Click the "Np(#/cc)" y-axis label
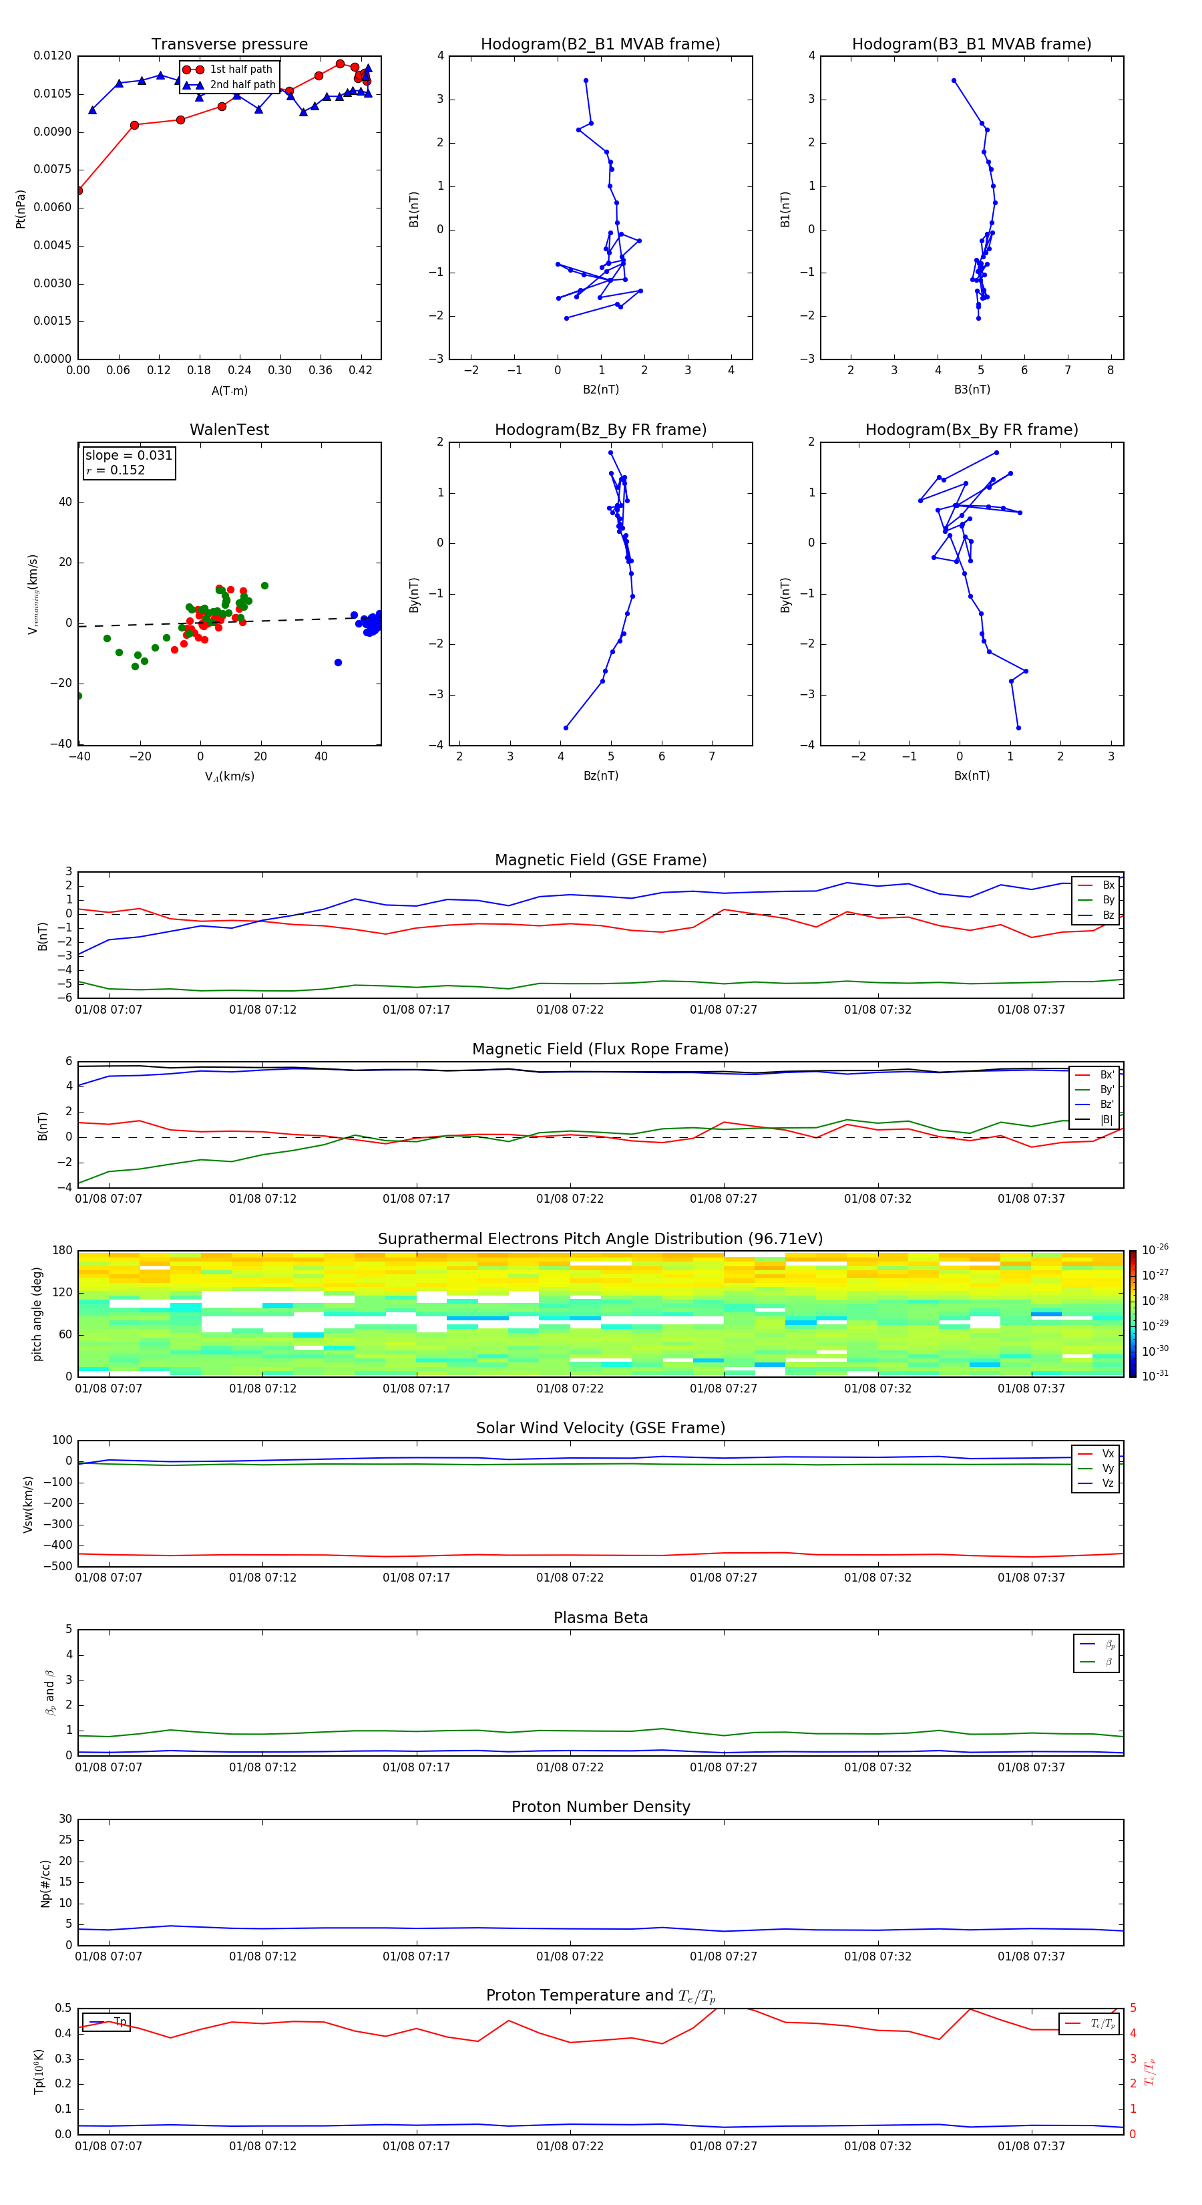The height and width of the screenshot is (2205, 1202). (45, 1883)
